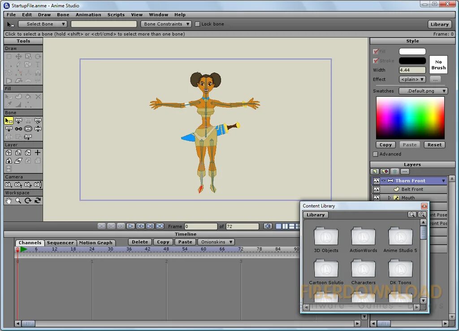Collapse the Thorn Front layer group

(x=384, y=181)
